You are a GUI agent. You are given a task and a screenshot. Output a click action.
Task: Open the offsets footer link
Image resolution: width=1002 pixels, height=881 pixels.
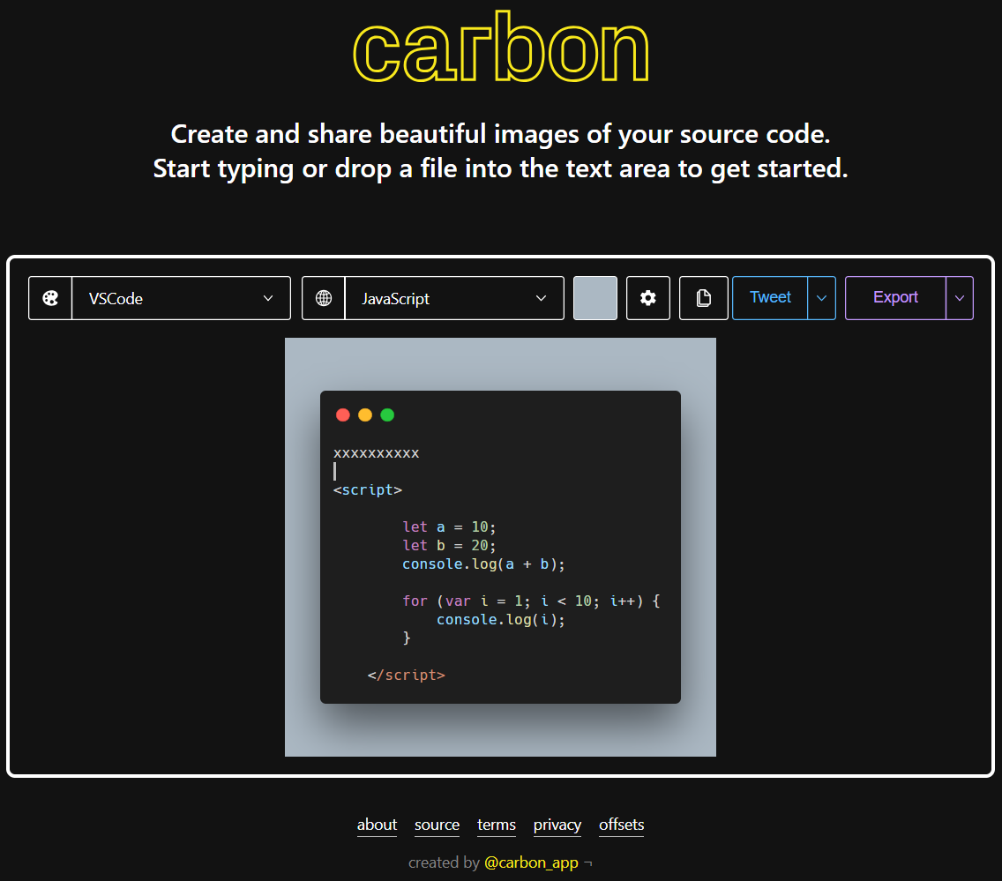pyautogui.click(x=621, y=825)
